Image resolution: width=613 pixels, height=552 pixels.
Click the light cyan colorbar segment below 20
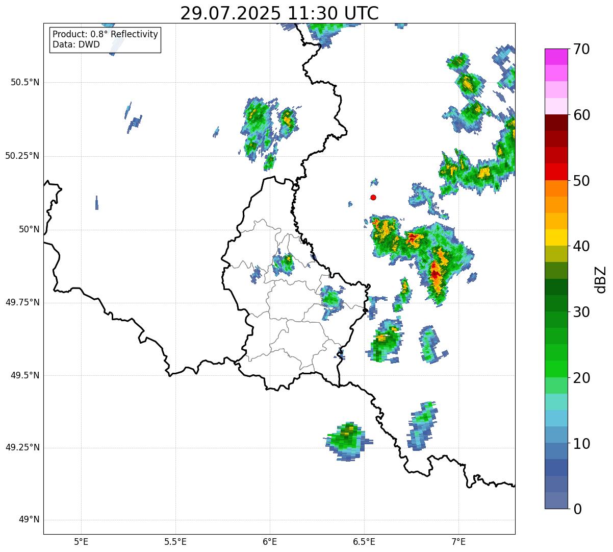[556, 402]
